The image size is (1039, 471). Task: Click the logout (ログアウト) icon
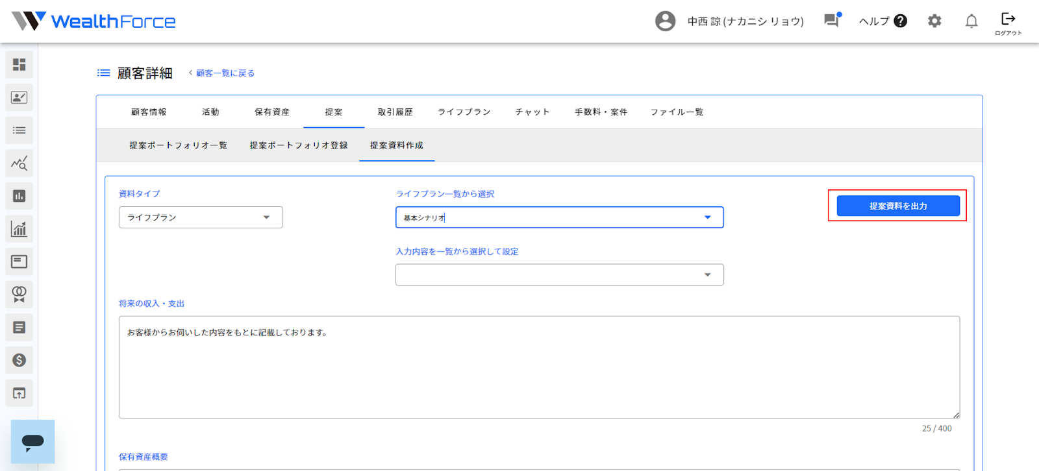coord(1008,23)
